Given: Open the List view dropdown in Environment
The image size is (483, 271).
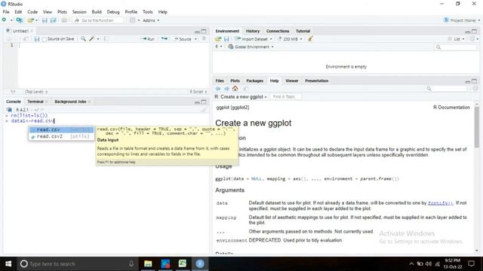Looking at the screenshot, I should point(456,39).
